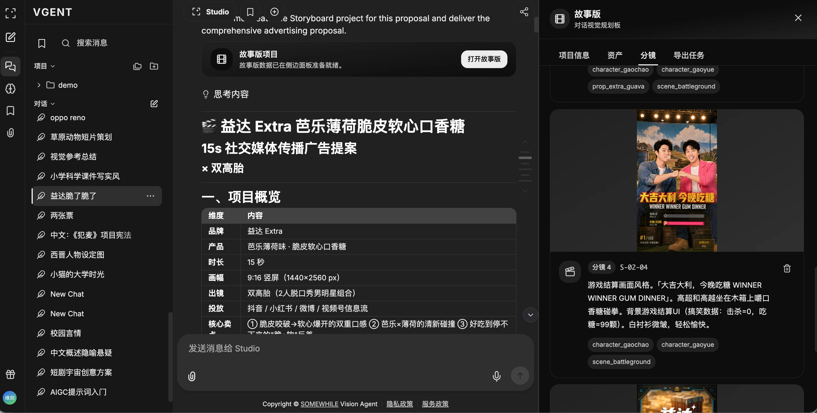The image size is (817, 413).
Task: Close the 故事版 side panel
Action: [x=798, y=18]
